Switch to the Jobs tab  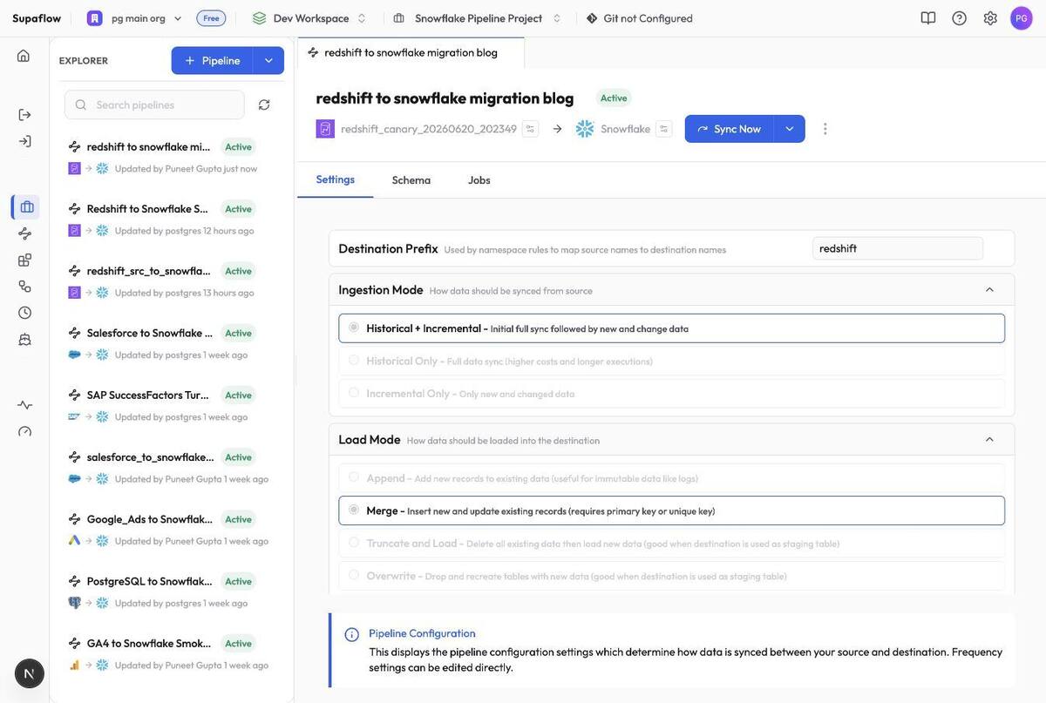pos(479,180)
